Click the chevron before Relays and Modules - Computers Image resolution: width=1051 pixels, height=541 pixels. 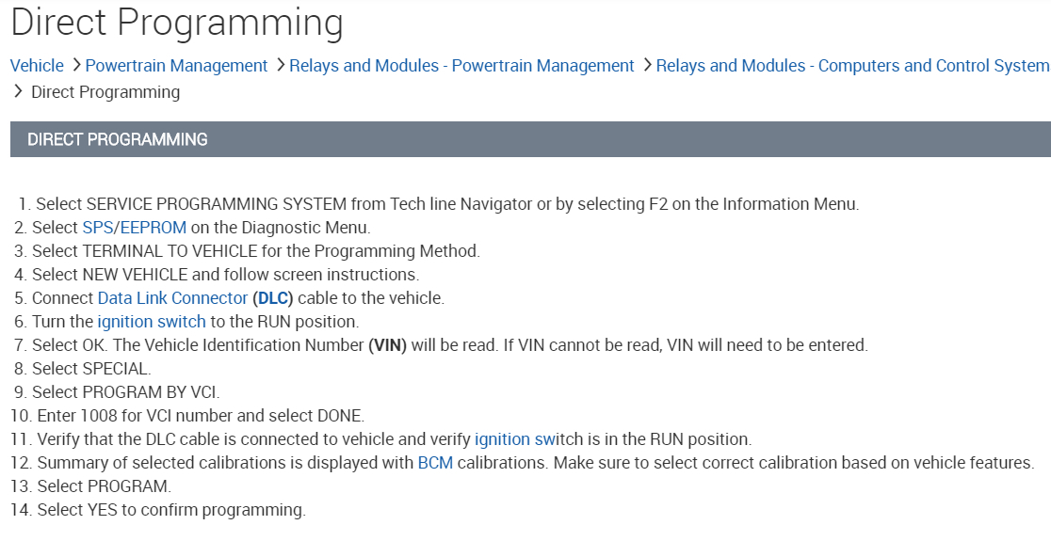click(646, 66)
